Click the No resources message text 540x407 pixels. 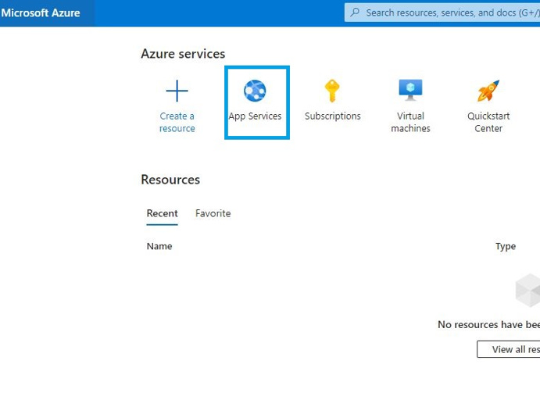(488, 324)
